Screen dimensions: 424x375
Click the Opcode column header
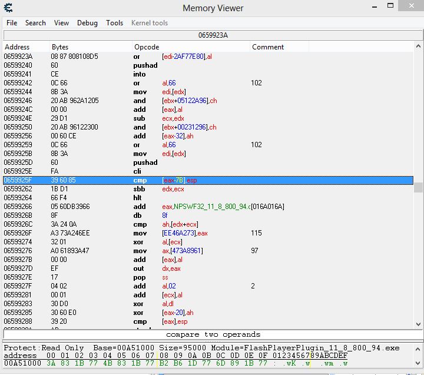tap(147, 47)
